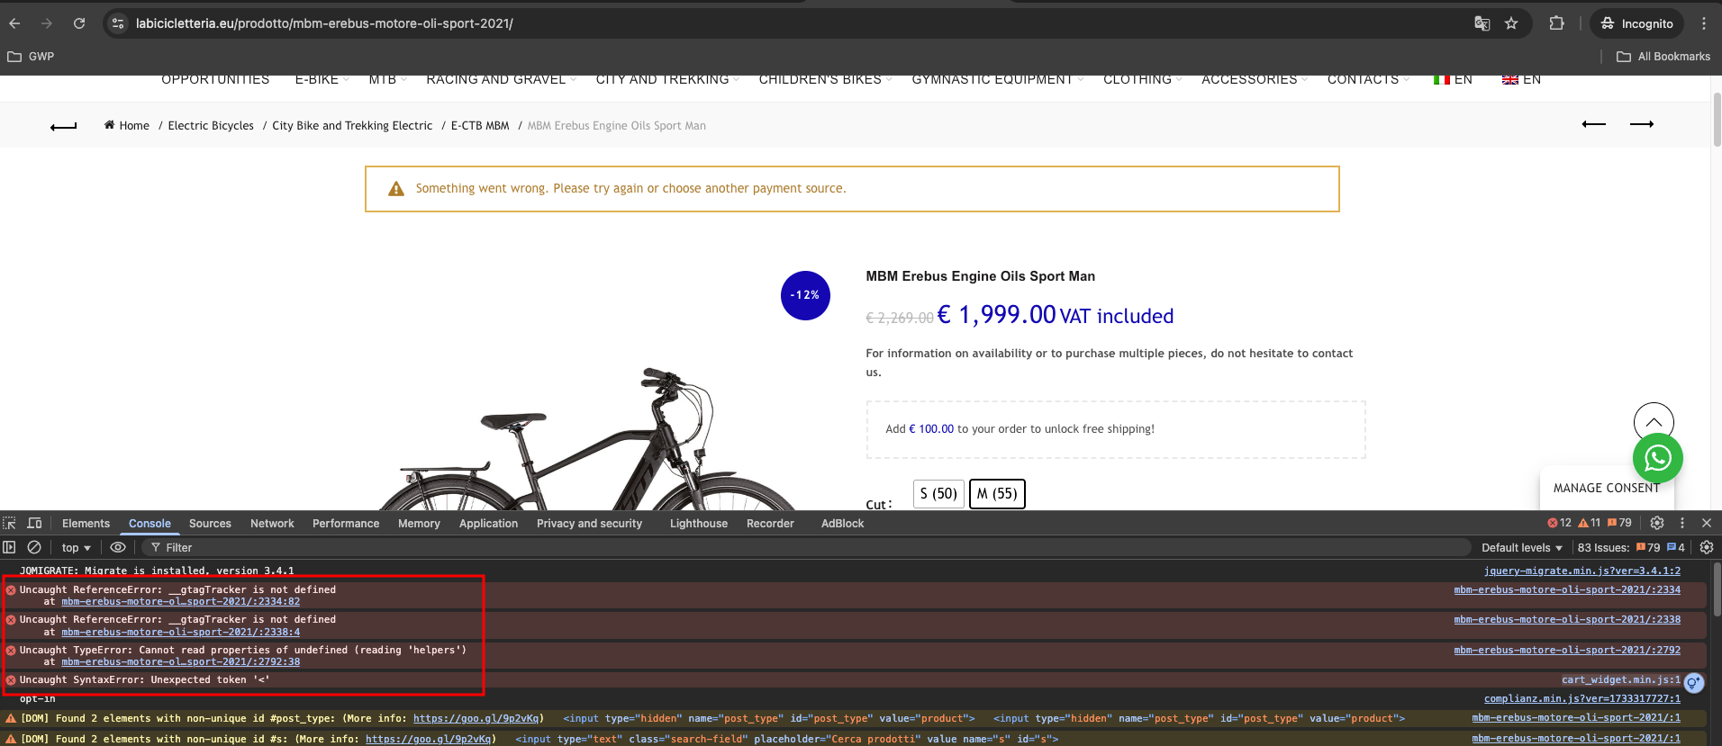
Task: Go back with the browser back arrow
Action: click(14, 23)
